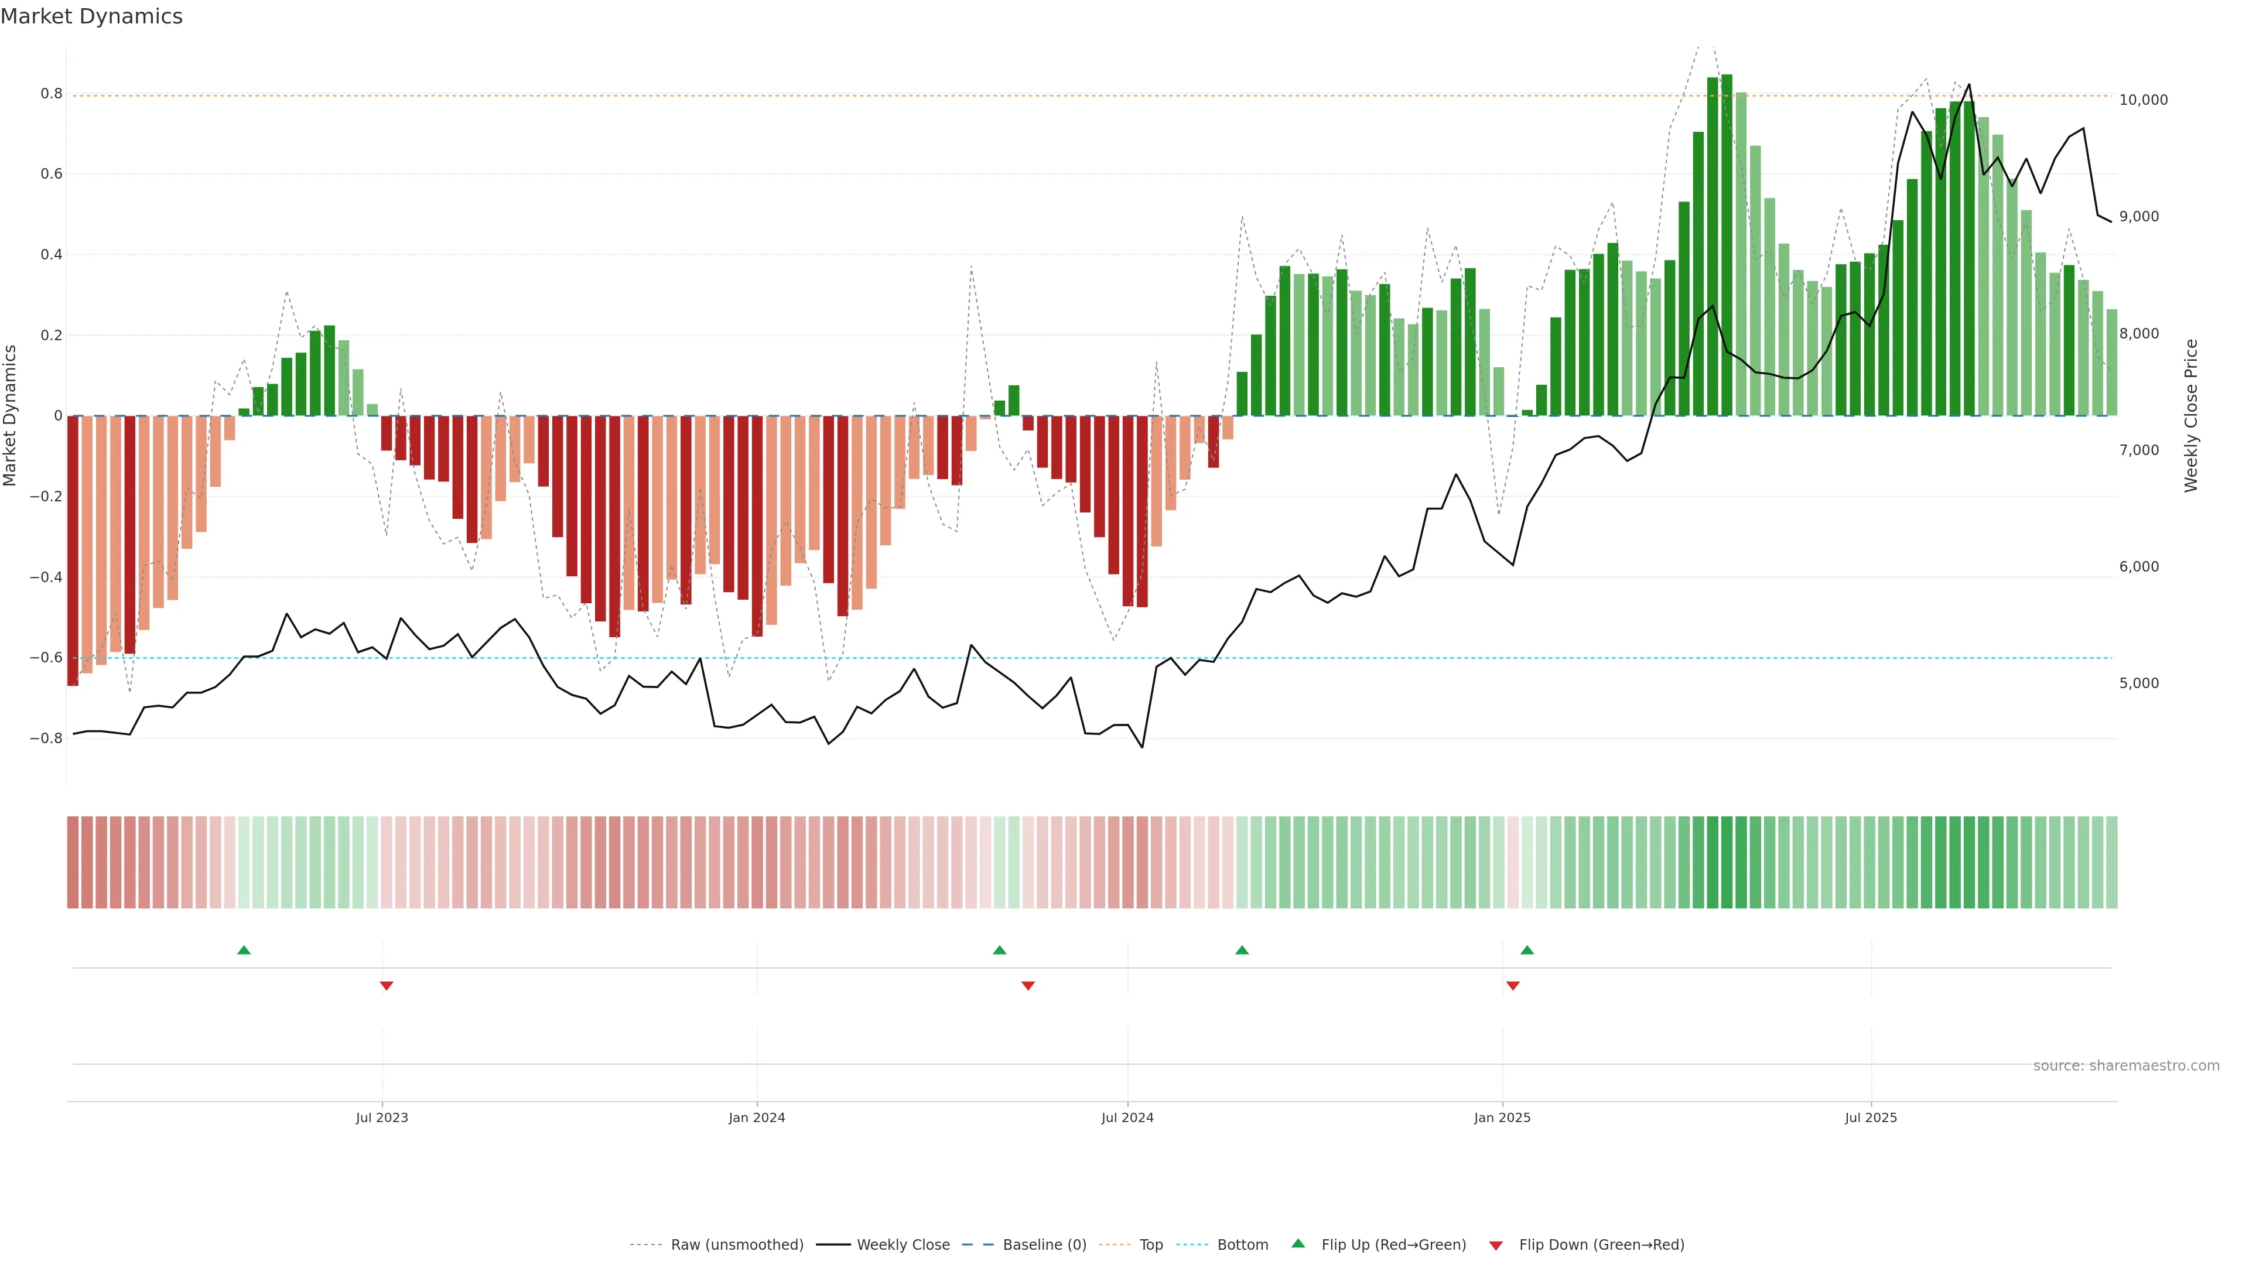Image resolution: width=2249 pixels, height=1265 pixels.
Task: Click the first green Flip Up triangle marker
Action: click(244, 950)
